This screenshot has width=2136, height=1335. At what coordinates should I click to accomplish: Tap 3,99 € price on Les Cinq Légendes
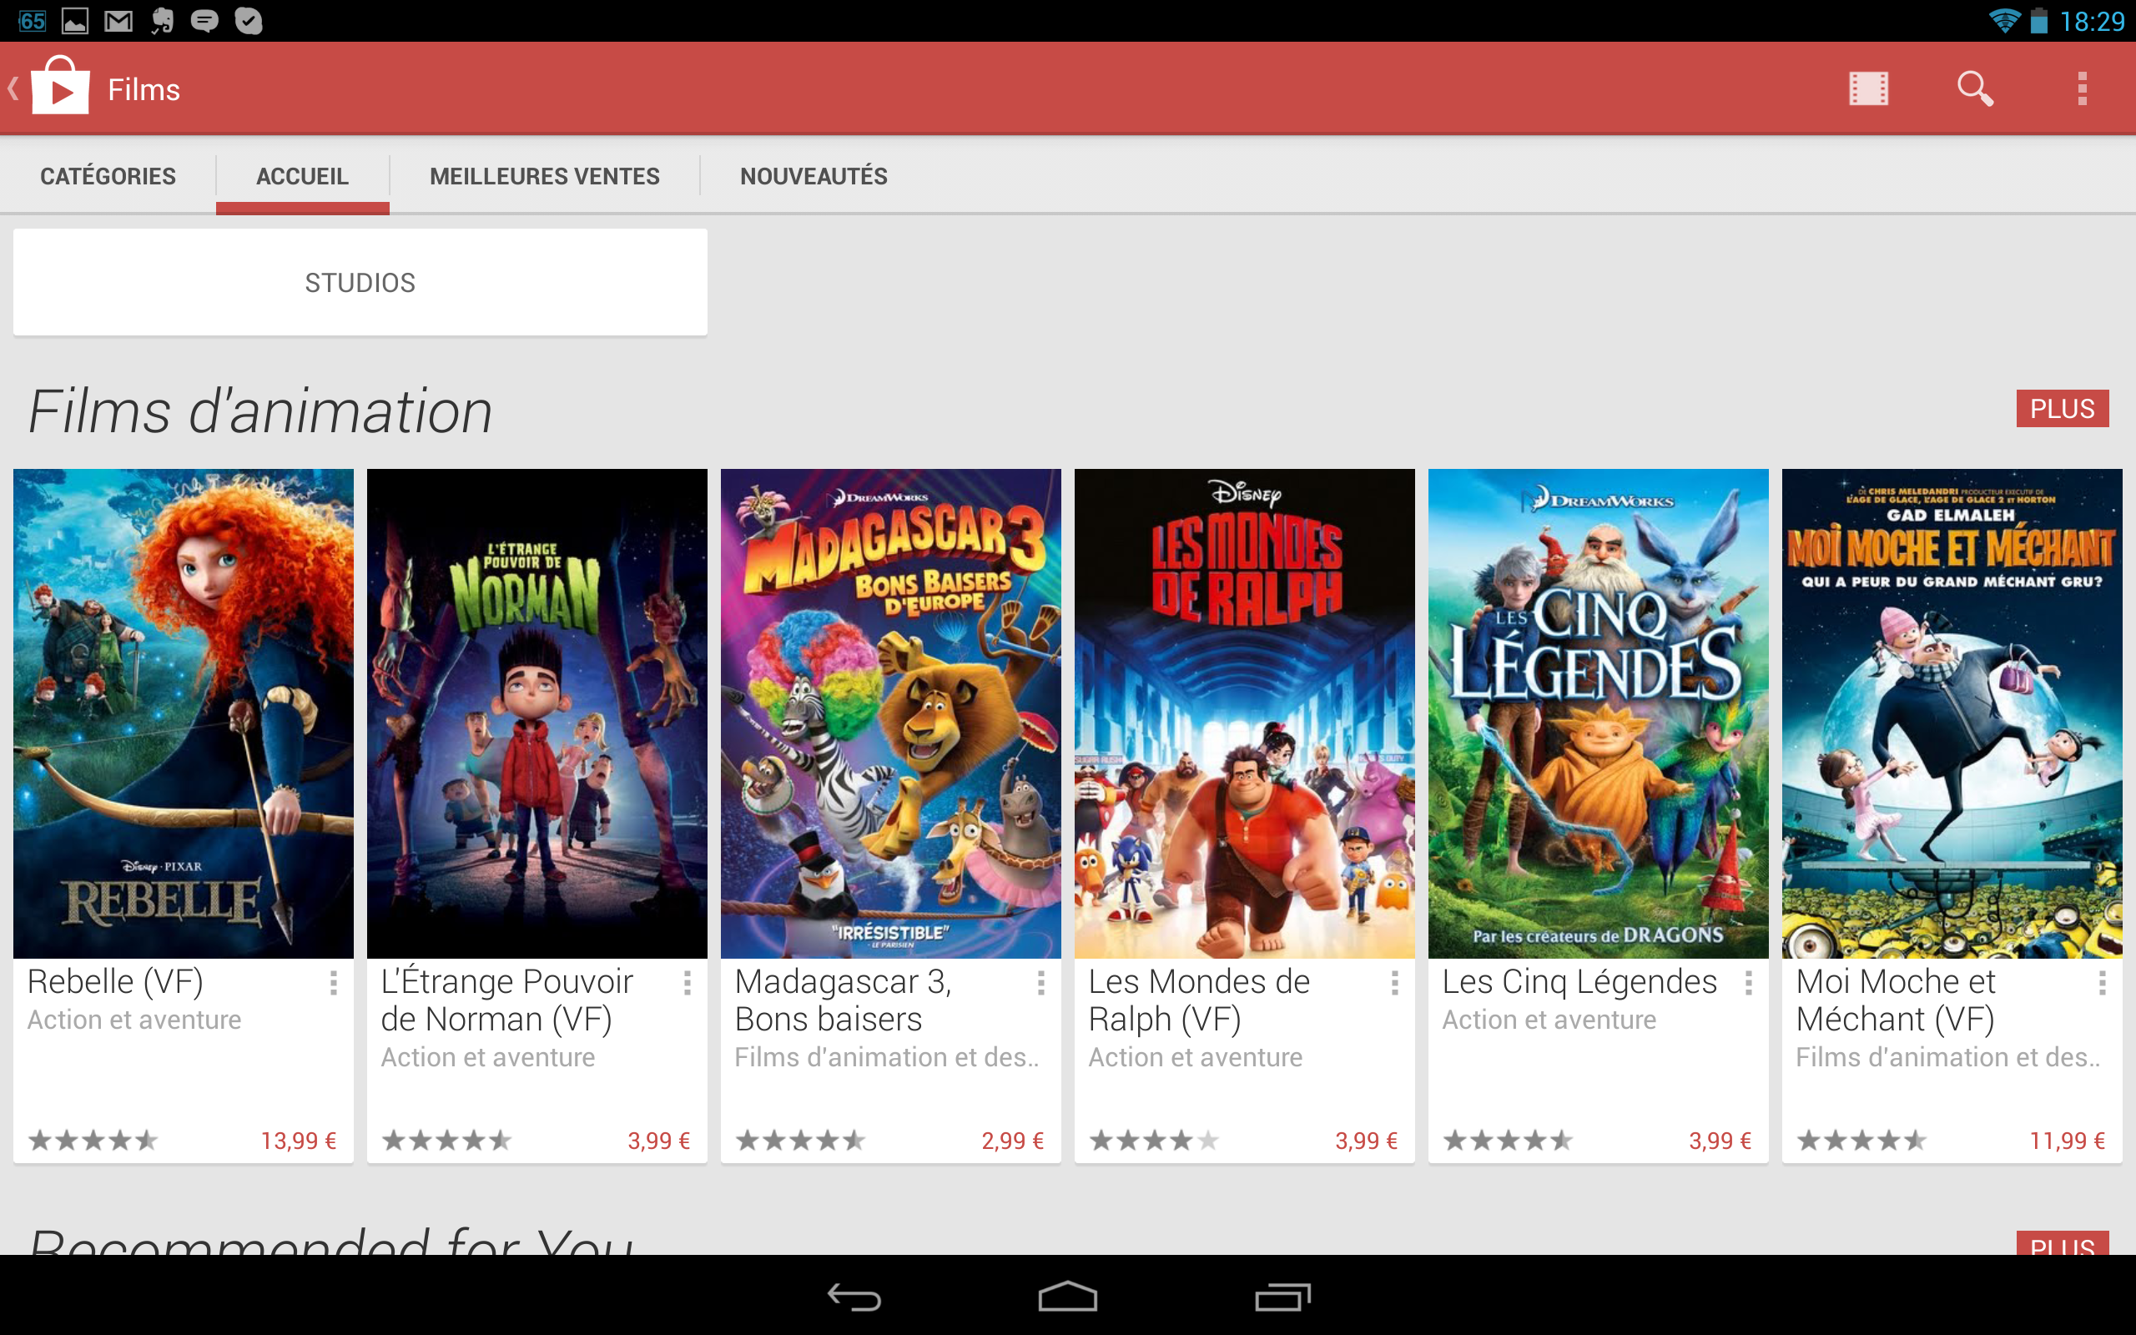pyautogui.click(x=1720, y=1141)
